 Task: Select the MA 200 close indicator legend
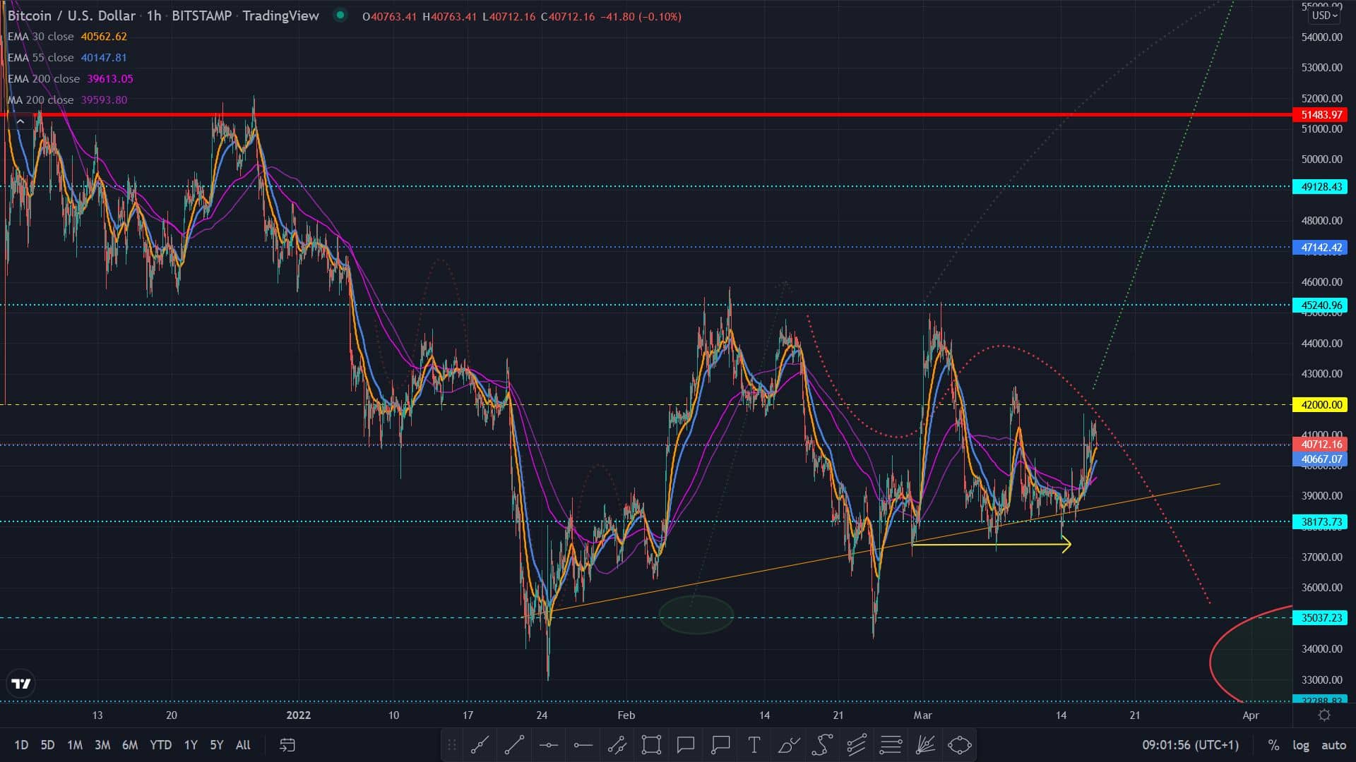point(67,100)
